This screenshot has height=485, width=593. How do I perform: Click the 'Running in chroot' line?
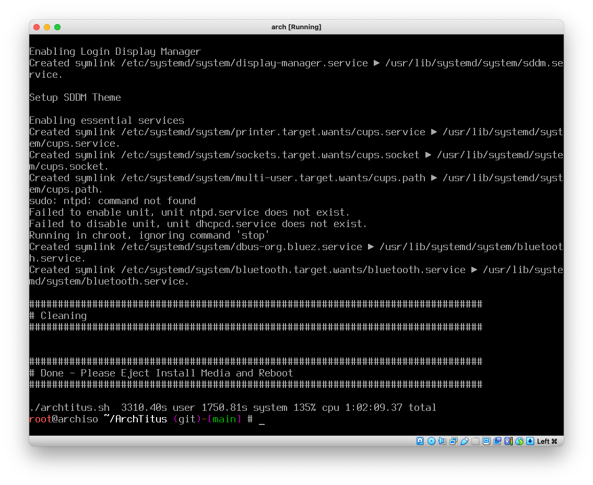click(149, 235)
